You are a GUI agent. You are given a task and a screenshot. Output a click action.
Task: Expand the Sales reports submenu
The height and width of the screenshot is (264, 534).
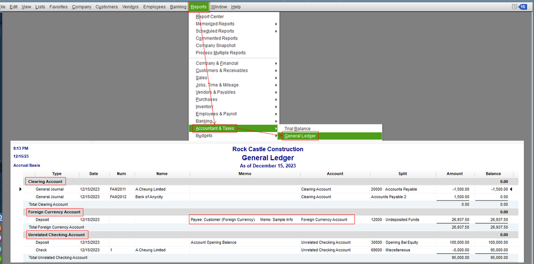click(234, 77)
